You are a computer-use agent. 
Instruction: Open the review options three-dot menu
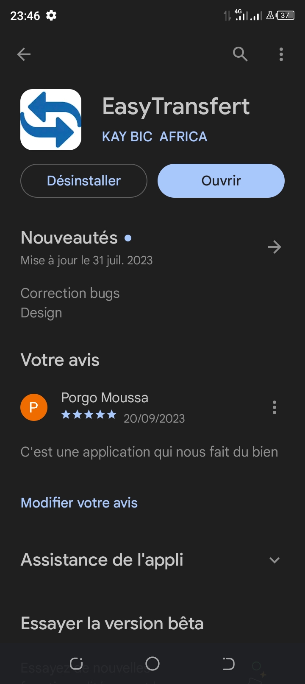pyautogui.click(x=274, y=407)
